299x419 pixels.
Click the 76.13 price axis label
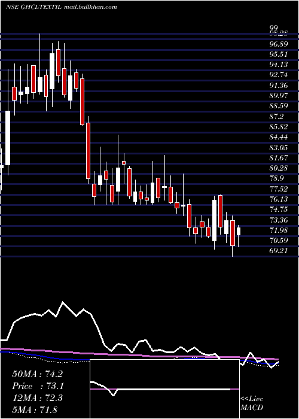[279, 199]
